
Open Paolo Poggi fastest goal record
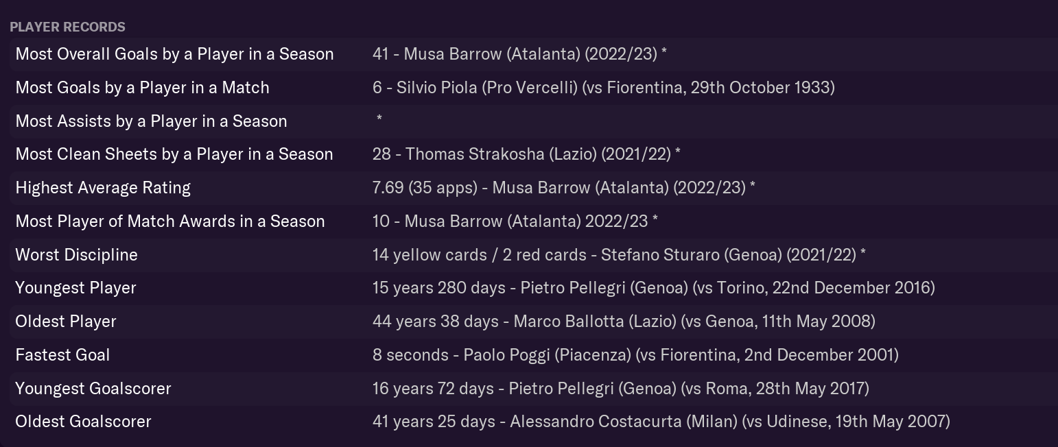[x=635, y=355]
